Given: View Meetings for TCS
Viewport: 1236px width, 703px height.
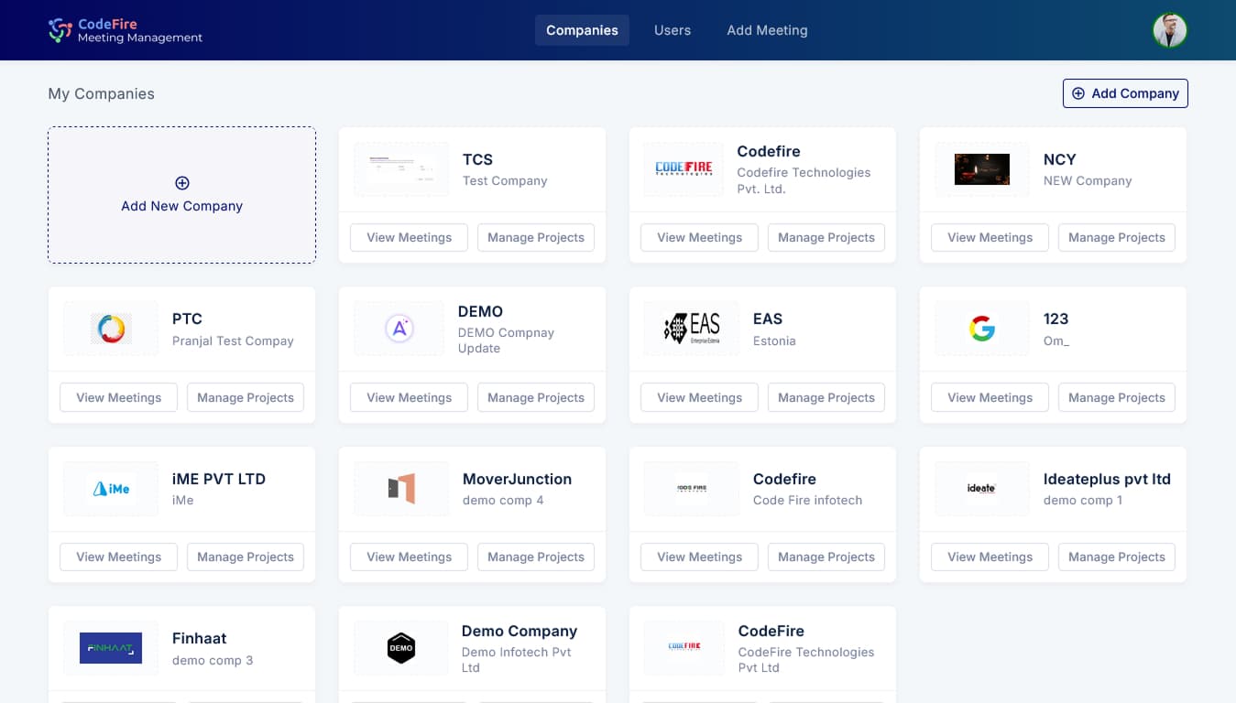Looking at the screenshot, I should (x=409, y=238).
